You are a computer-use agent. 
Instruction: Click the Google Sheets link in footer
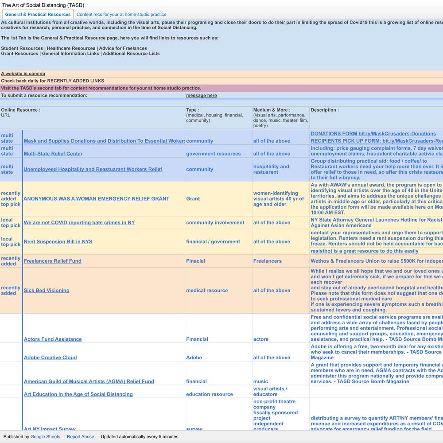pyautogui.click(x=45, y=436)
